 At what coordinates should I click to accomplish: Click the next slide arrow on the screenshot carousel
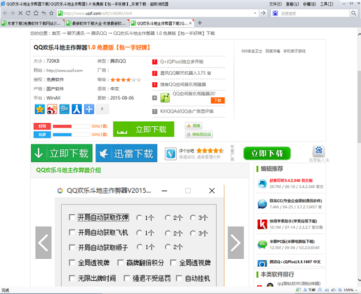coord(235,242)
